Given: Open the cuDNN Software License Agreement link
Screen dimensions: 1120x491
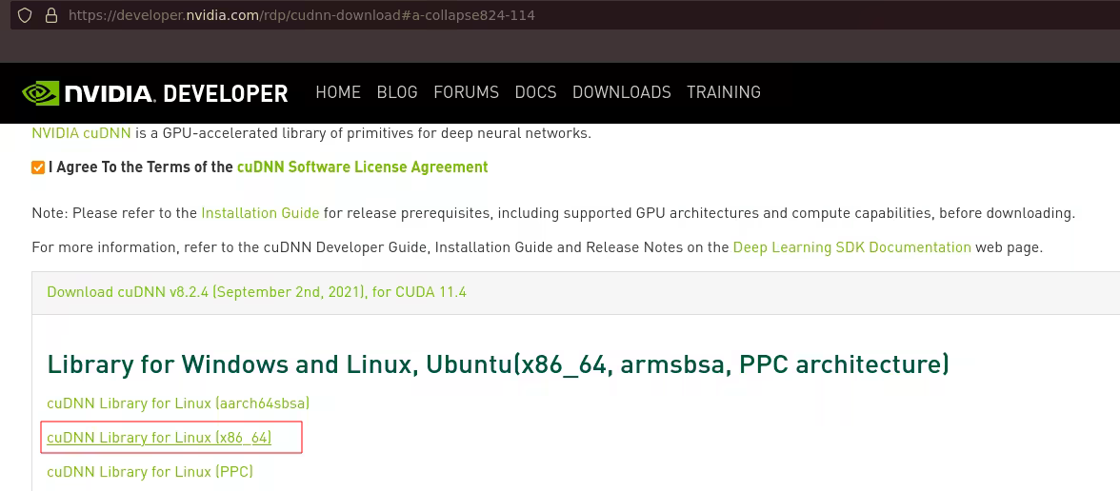Looking at the screenshot, I should click(x=363, y=167).
